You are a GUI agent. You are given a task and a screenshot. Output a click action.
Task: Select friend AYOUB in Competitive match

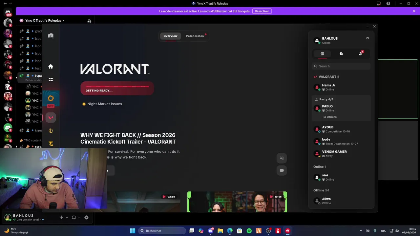tap(341, 129)
